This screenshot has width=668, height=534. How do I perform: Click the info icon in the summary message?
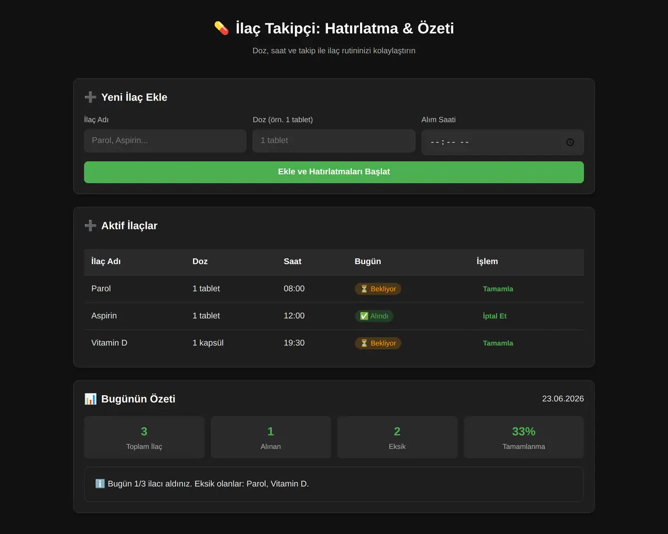[x=100, y=484]
